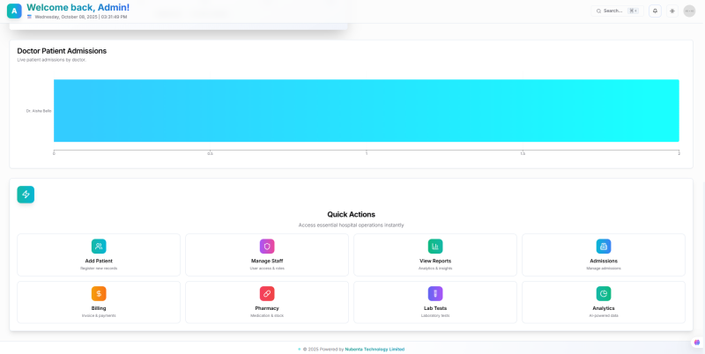
Task: Open the Nubenta Technology Limited link
Action: click(375, 349)
